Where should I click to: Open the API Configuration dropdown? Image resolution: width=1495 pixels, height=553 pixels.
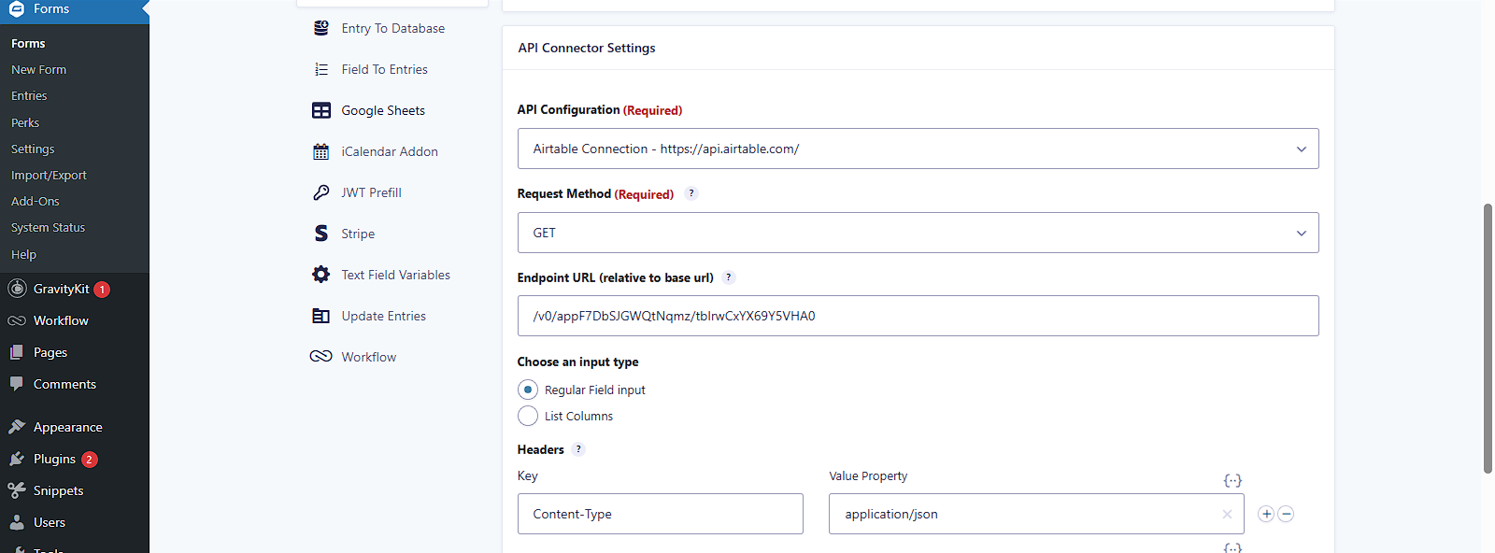click(x=918, y=149)
